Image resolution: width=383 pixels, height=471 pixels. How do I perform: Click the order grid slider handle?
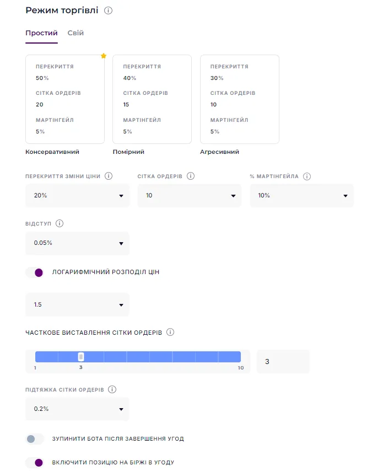point(81,357)
